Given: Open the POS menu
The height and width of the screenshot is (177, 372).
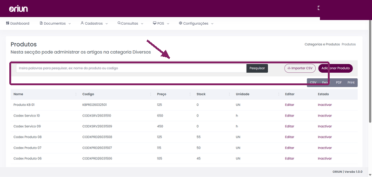Looking at the screenshot, I should pyautogui.click(x=161, y=23).
